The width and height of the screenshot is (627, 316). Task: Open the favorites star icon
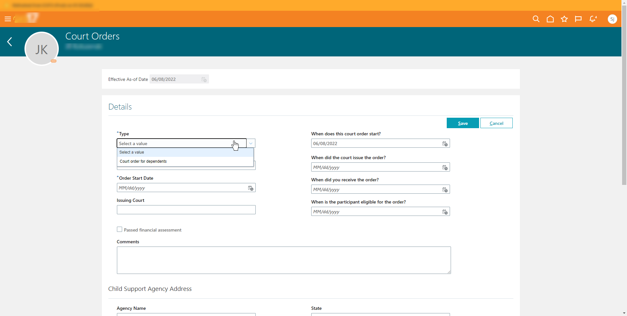click(564, 19)
